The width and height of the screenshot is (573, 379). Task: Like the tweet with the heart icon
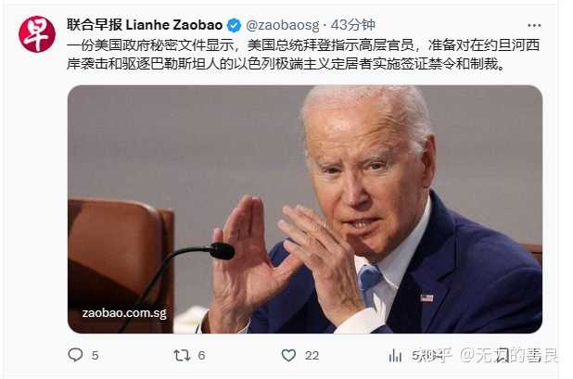pyautogui.click(x=288, y=355)
